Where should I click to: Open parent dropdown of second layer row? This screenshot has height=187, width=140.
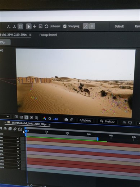coord(18,142)
